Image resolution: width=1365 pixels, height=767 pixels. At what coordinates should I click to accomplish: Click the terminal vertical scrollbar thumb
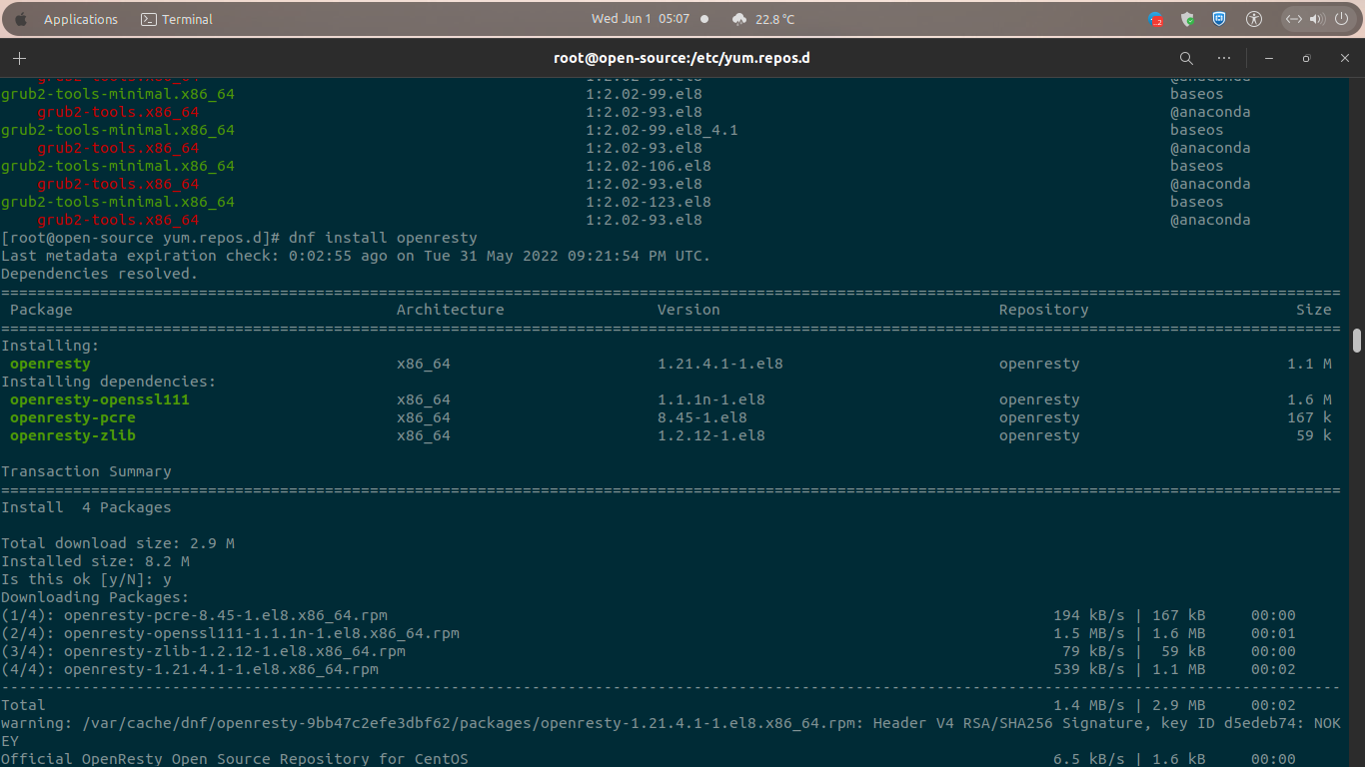click(x=1356, y=341)
